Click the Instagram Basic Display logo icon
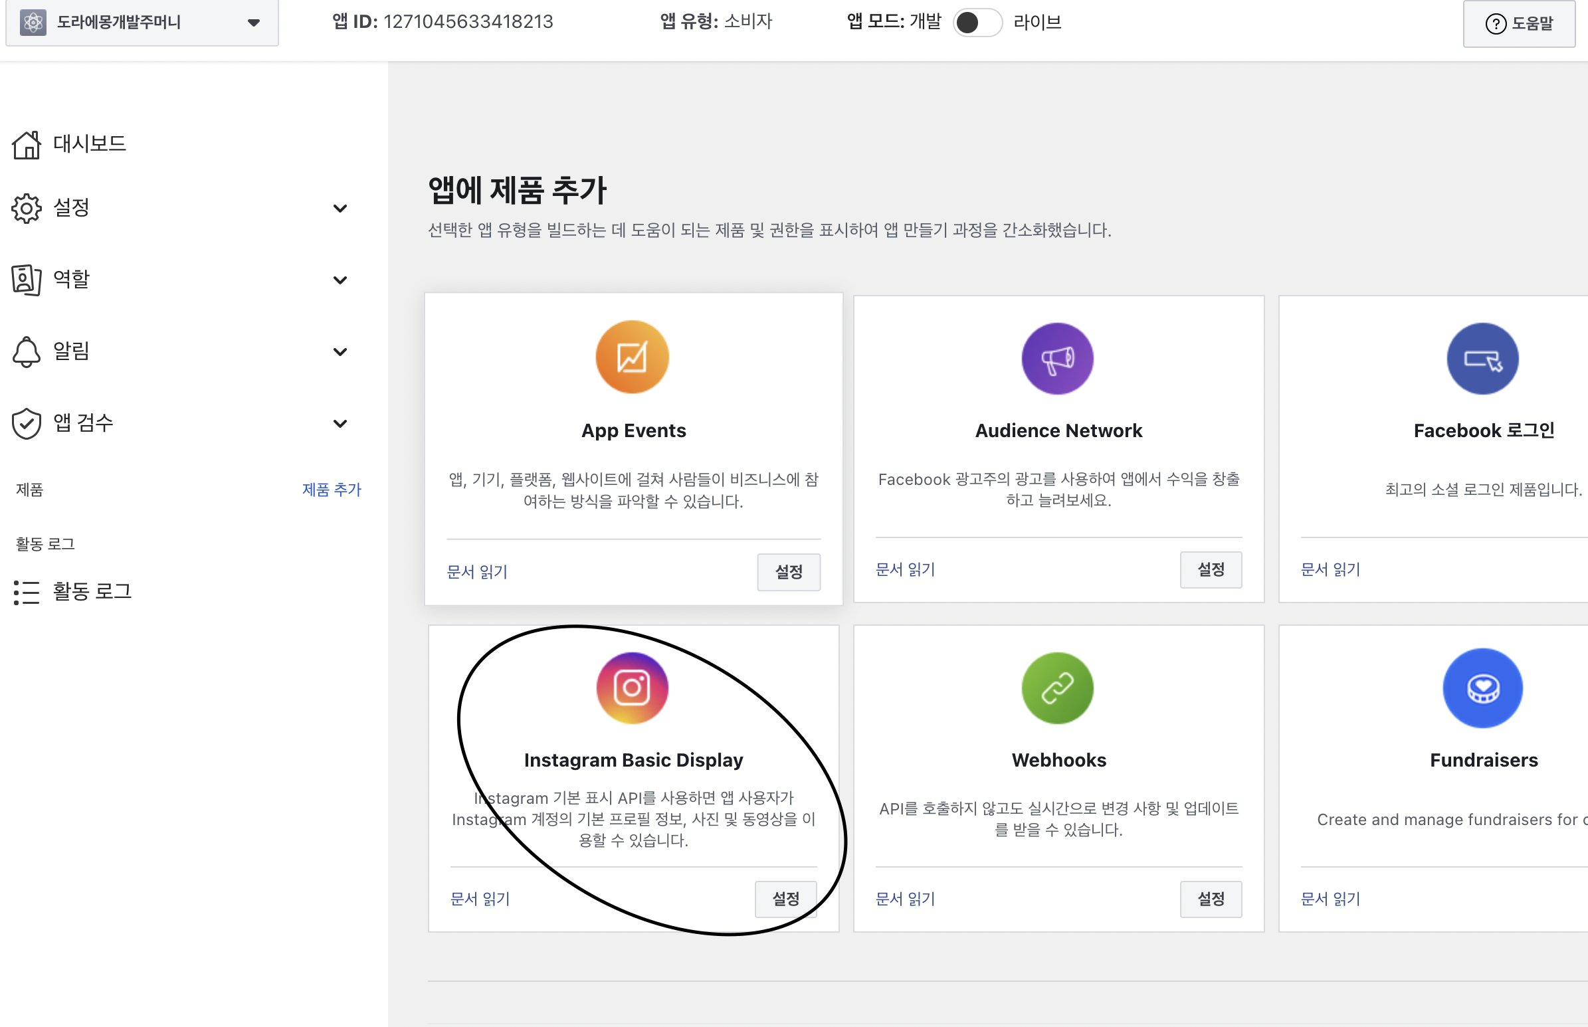Image resolution: width=1588 pixels, height=1027 pixels. pos(632,688)
